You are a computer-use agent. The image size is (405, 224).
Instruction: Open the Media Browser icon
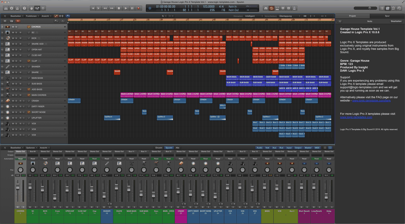coord(399,8)
